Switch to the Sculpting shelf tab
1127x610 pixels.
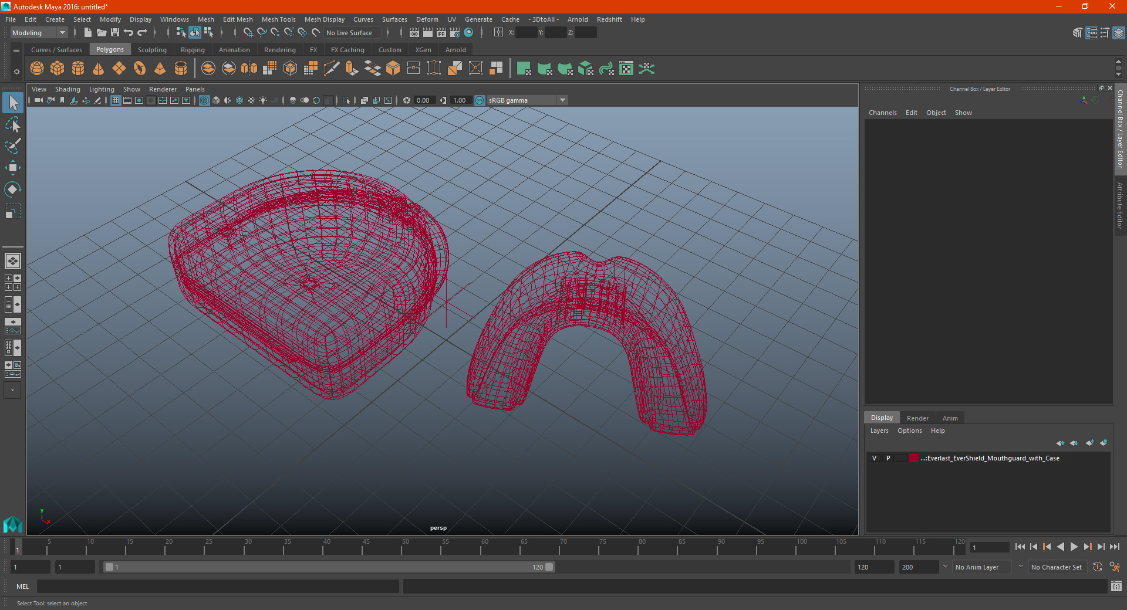coord(152,50)
